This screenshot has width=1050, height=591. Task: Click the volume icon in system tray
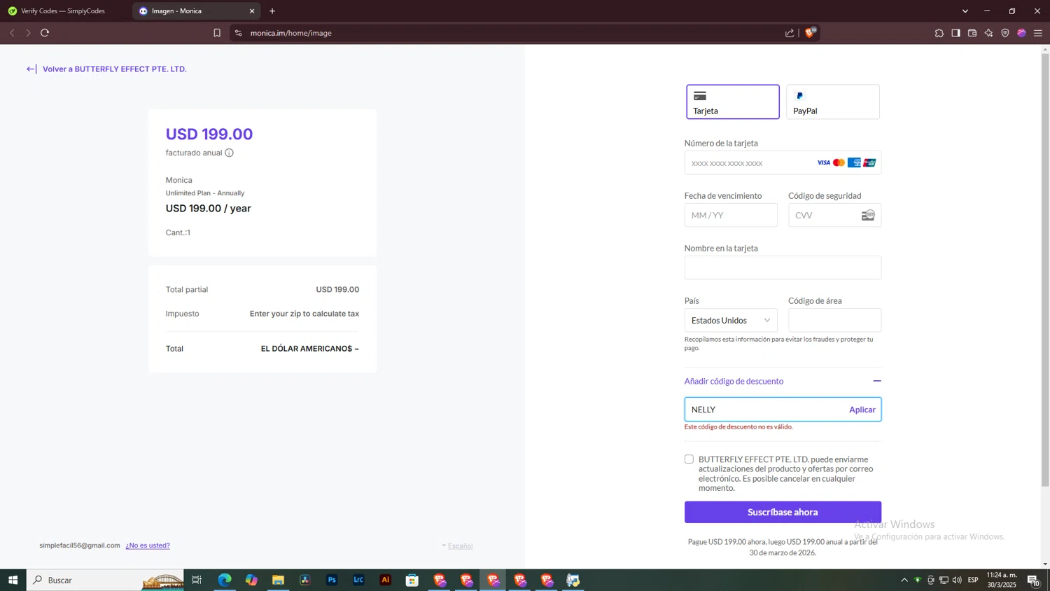[x=957, y=580]
